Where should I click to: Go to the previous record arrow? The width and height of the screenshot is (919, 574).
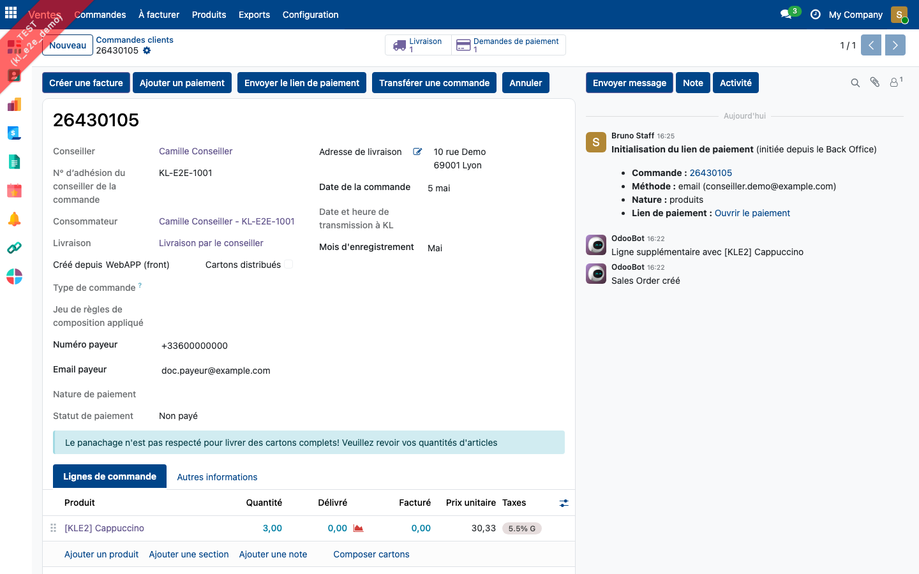pyautogui.click(x=871, y=45)
